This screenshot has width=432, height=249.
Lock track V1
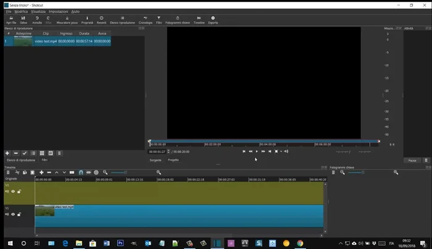19,214
